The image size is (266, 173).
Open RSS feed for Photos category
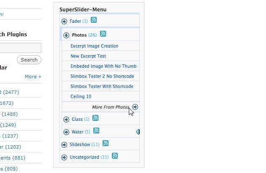[103, 34]
